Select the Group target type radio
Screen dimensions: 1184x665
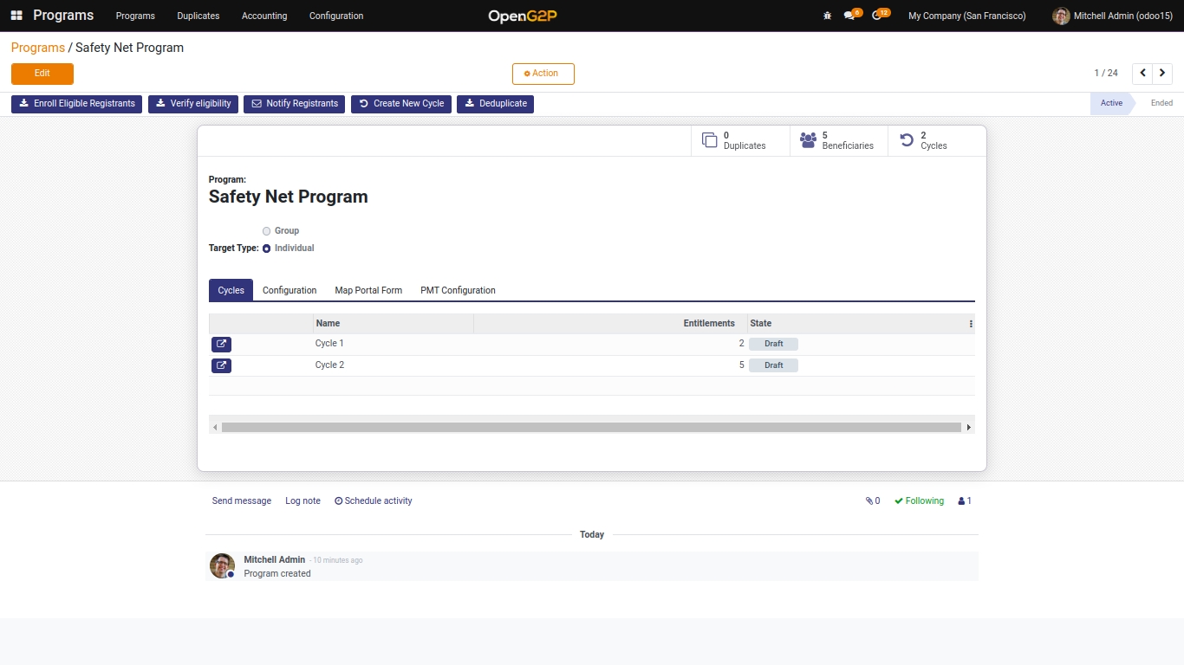[267, 231]
